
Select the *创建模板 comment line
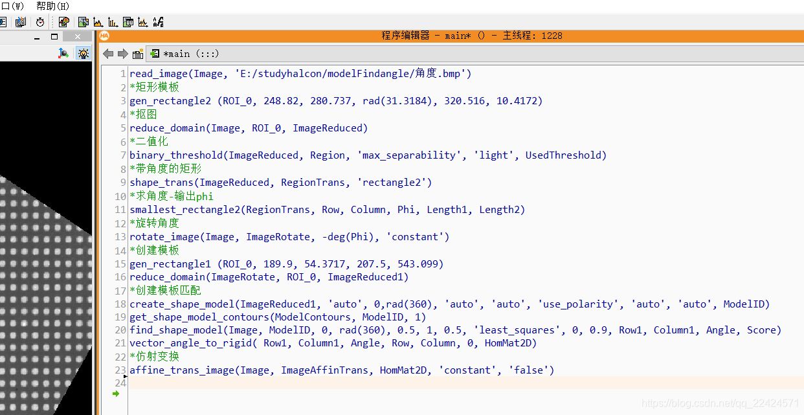coord(154,250)
